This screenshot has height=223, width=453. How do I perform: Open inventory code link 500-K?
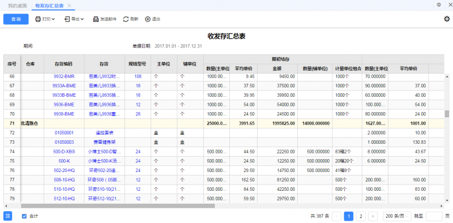click(x=64, y=161)
